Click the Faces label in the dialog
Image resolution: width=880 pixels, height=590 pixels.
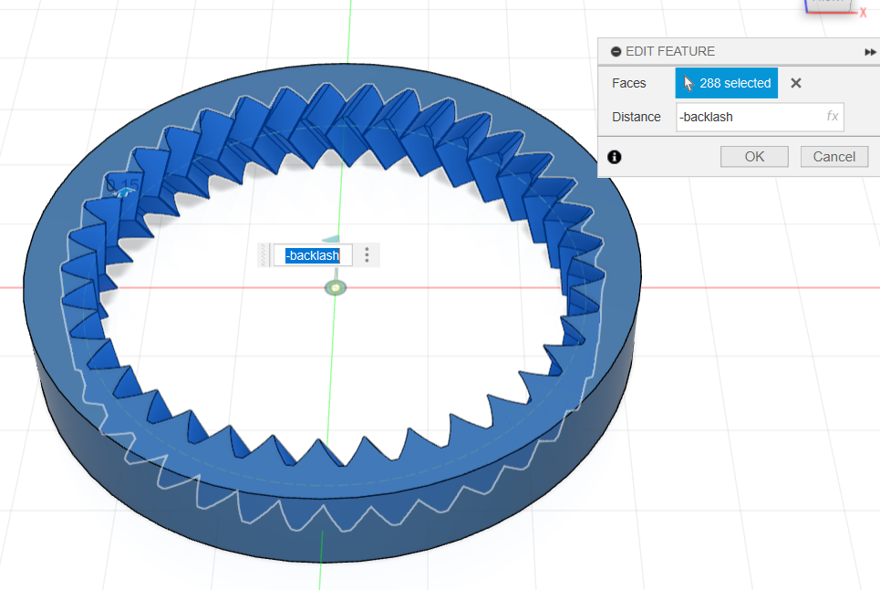click(x=629, y=83)
